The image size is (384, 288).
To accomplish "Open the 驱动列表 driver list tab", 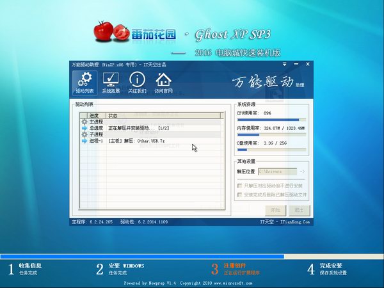I will [x=83, y=83].
